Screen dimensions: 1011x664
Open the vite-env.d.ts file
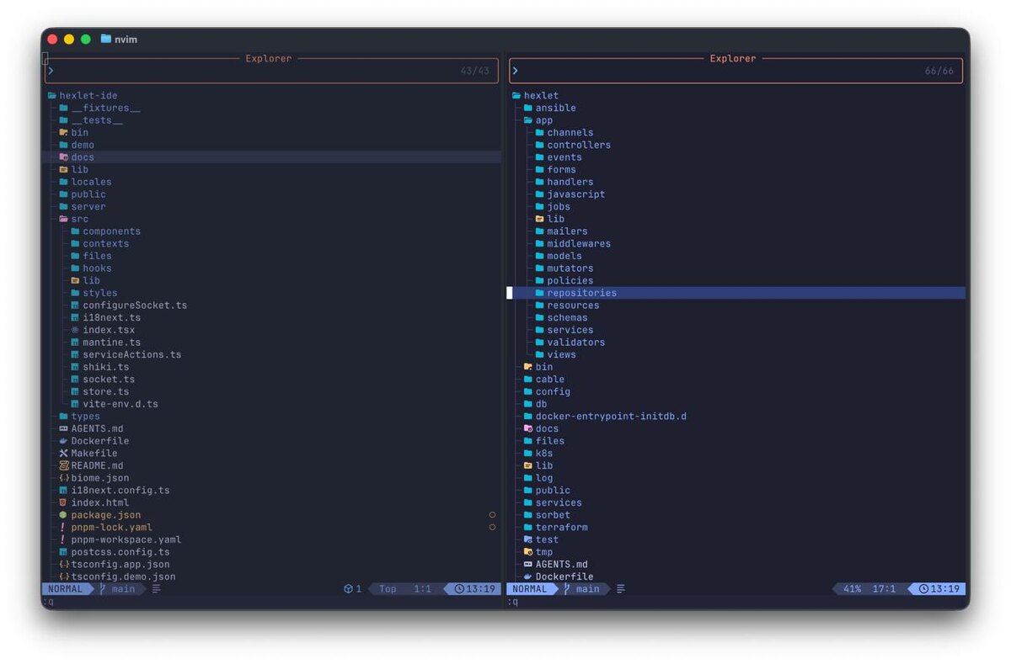(120, 404)
